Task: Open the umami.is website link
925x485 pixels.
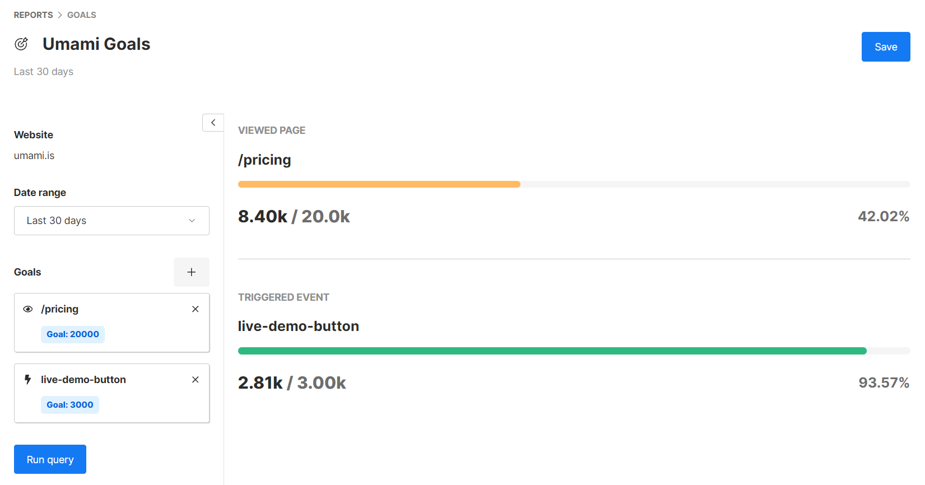Action: (x=34, y=155)
